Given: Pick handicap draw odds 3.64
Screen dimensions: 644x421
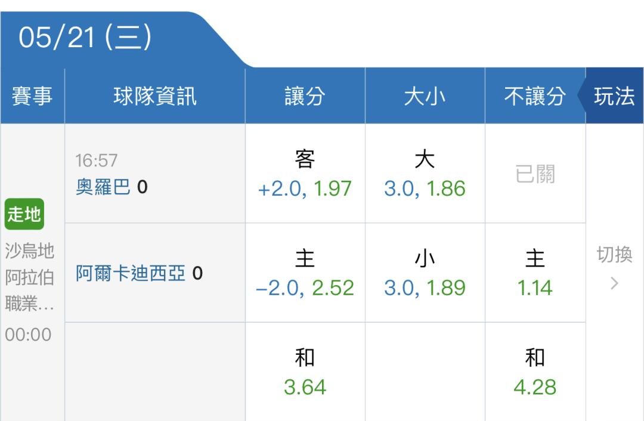Looking at the screenshot, I should coord(305,372).
